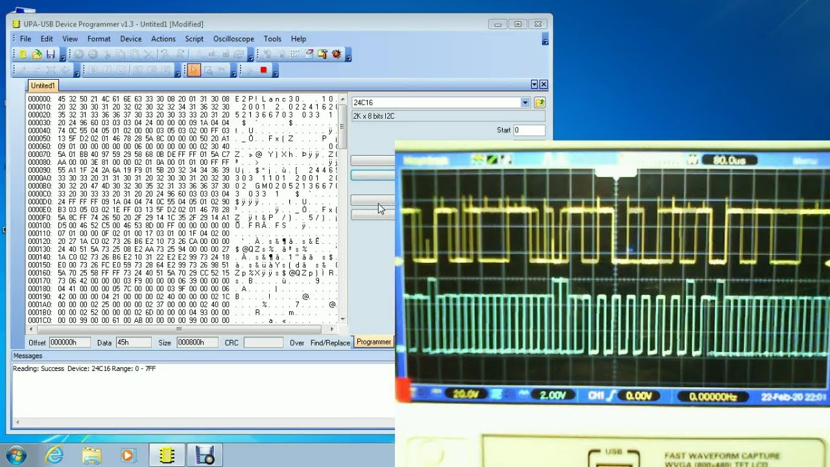Click the Offset field showing 000000h
The image size is (830, 467).
(x=69, y=342)
